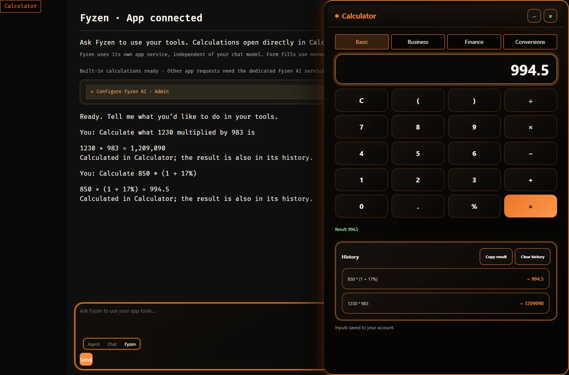Close the Calculator panel
The height and width of the screenshot is (375, 569).
pos(550,16)
